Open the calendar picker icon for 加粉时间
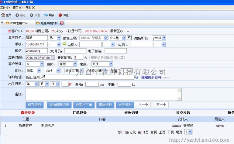The image size is (234, 144). (x=53, y=57)
